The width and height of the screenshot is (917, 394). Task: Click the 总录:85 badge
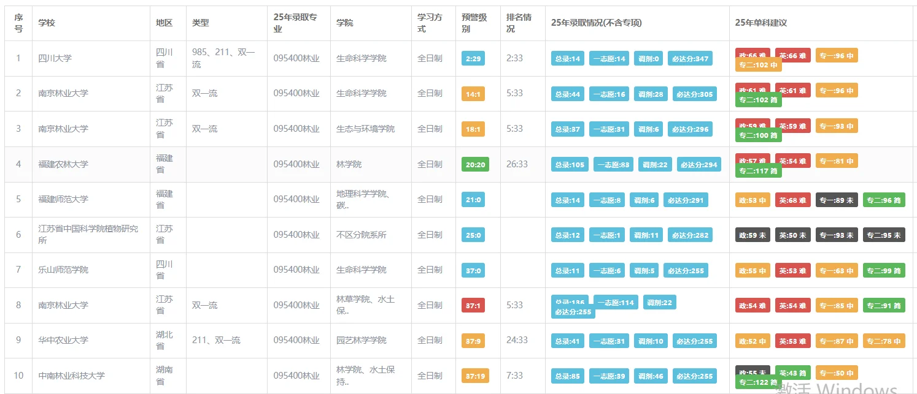568,376
